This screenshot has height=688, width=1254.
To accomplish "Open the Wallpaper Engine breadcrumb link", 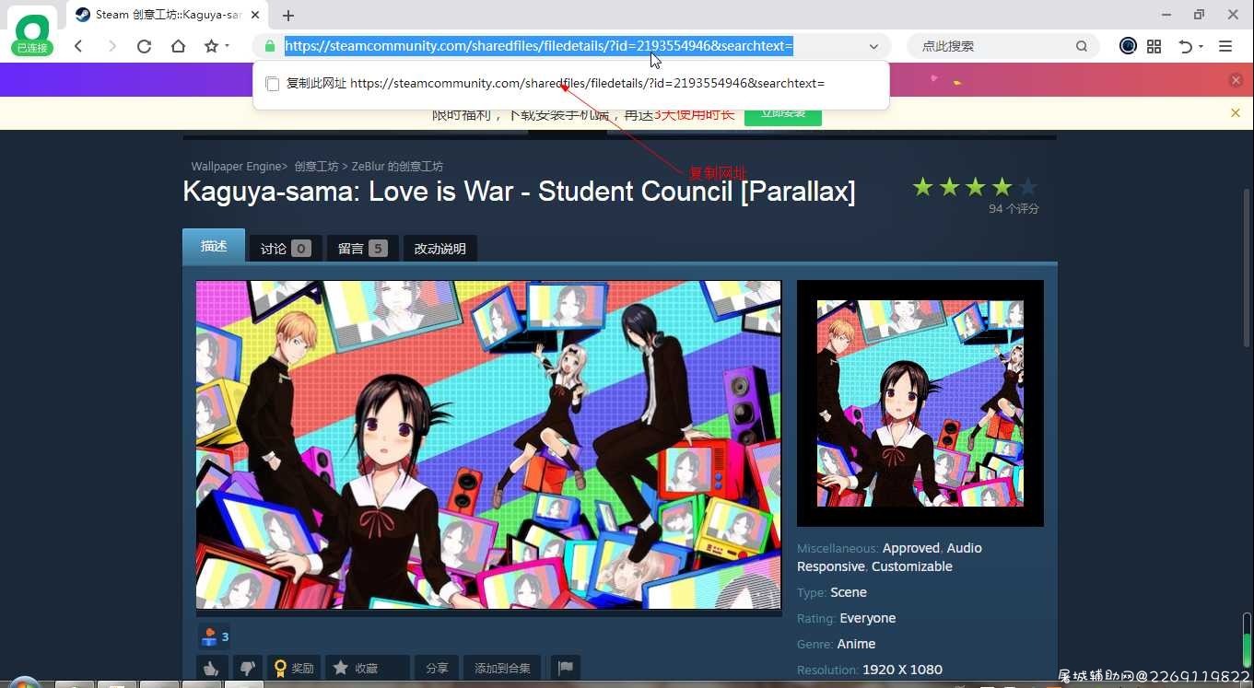I will tap(236, 167).
